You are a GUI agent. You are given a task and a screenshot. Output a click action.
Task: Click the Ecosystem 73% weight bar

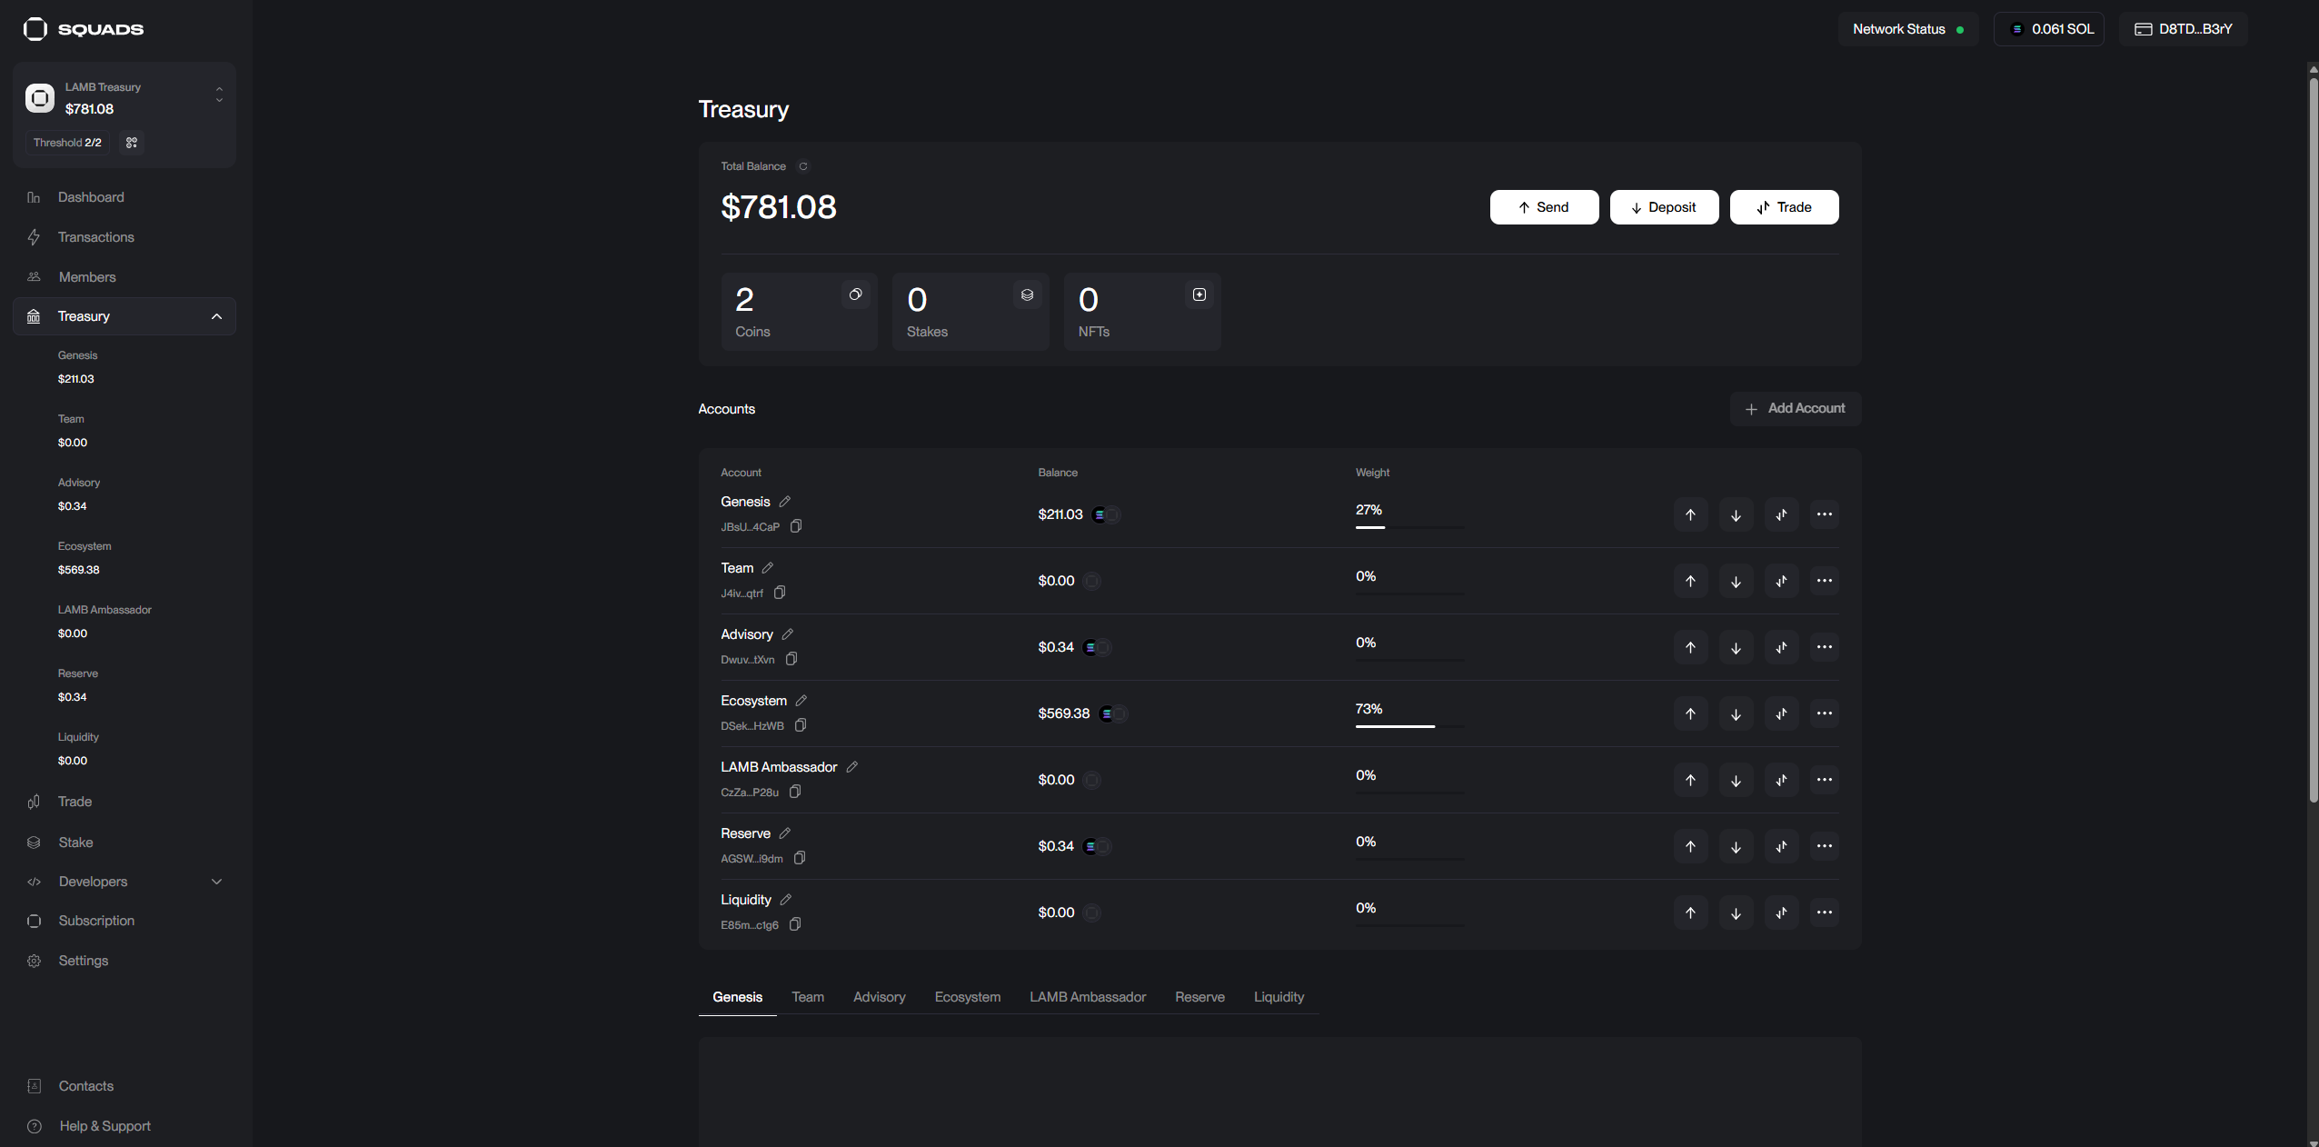click(1409, 726)
